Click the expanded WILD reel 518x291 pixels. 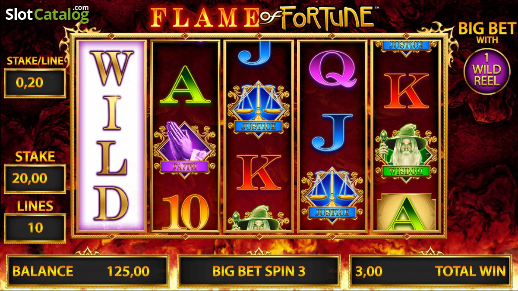tap(111, 136)
